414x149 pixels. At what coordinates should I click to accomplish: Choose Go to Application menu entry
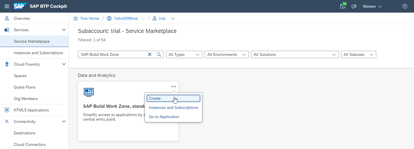(164, 117)
